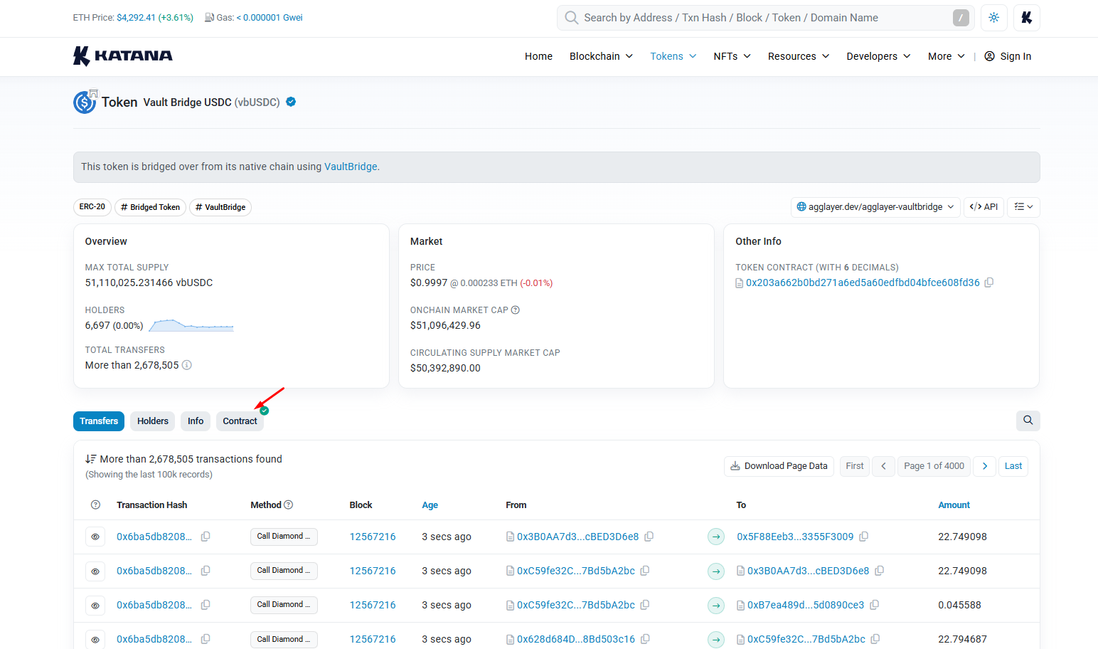Open the agglayer.dev website dropdown

pyautogui.click(x=875, y=207)
